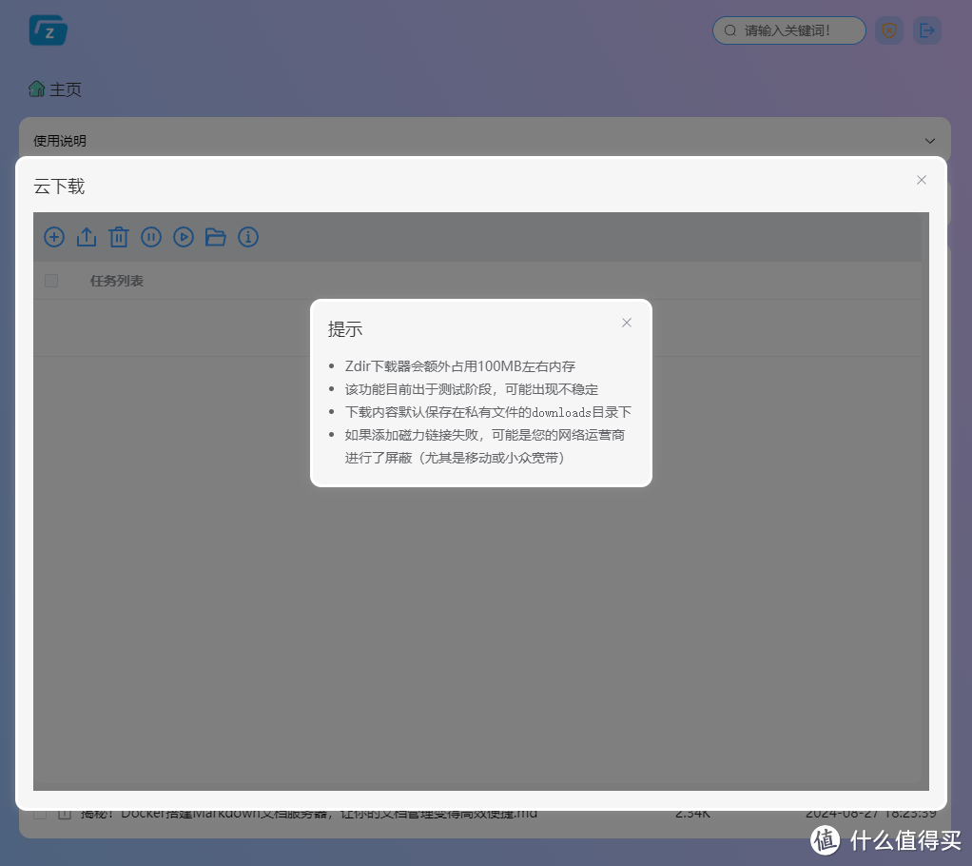Click the logout icon at top right
This screenshot has height=866, width=972.
[927, 30]
